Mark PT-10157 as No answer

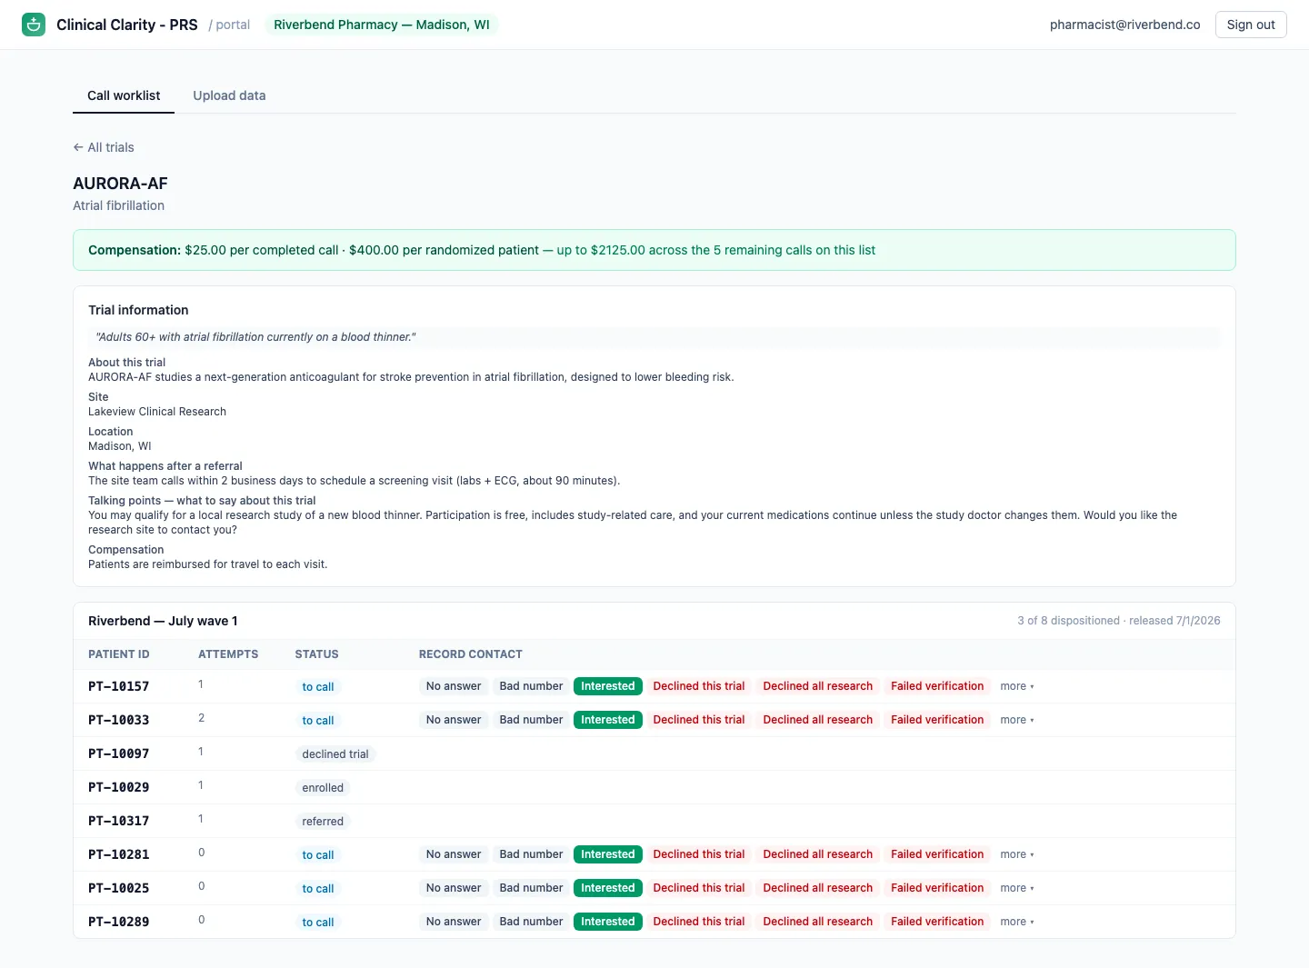tap(454, 686)
